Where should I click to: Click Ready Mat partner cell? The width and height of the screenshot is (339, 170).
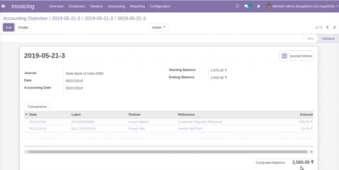pyautogui.click(x=137, y=129)
